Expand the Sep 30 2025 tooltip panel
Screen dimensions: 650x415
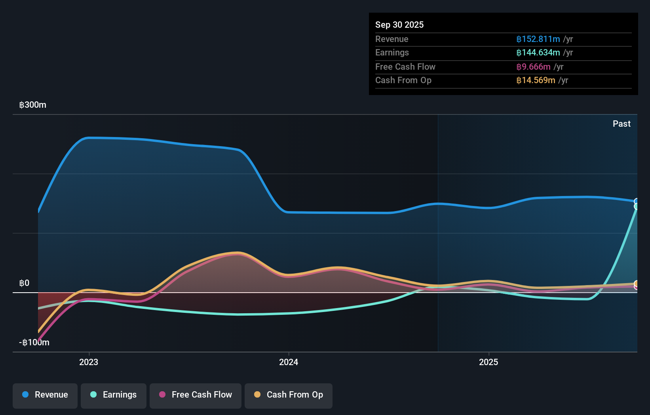point(504,53)
